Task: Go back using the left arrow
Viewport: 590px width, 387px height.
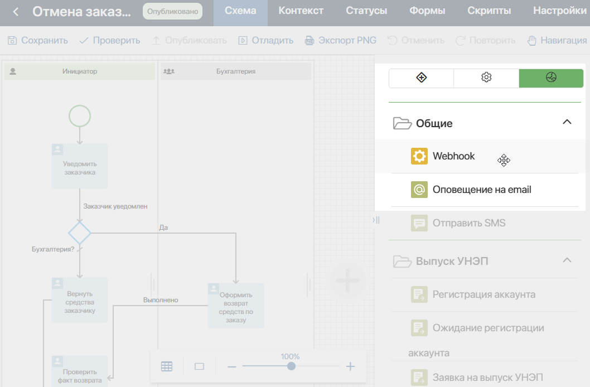Action: point(16,12)
